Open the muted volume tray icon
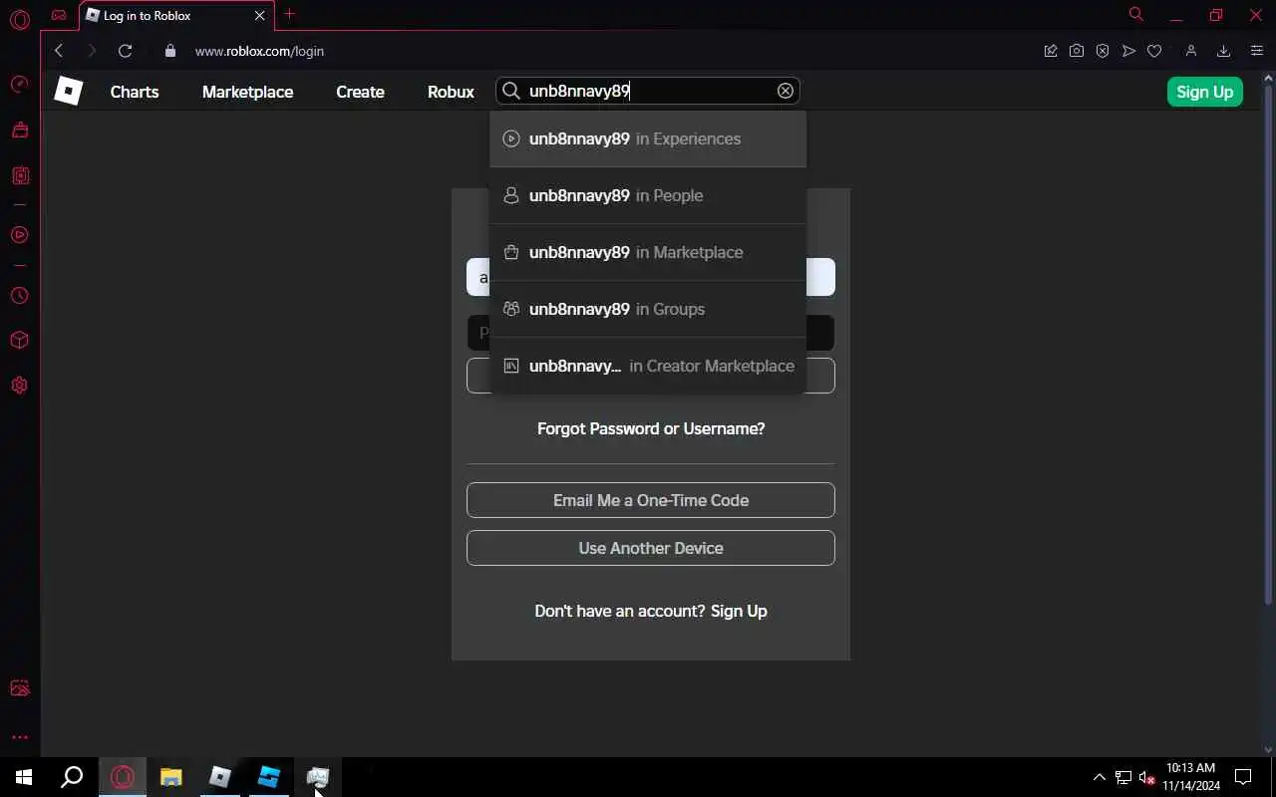Screen dimensions: 1276x797 [1147, 777]
